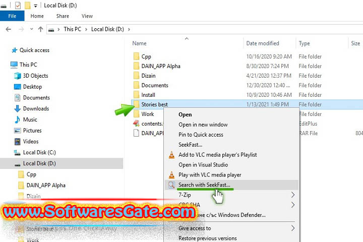Click the Forward navigation arrow
The height and width of the screenshot is (242, 363).
coord(21,29)
